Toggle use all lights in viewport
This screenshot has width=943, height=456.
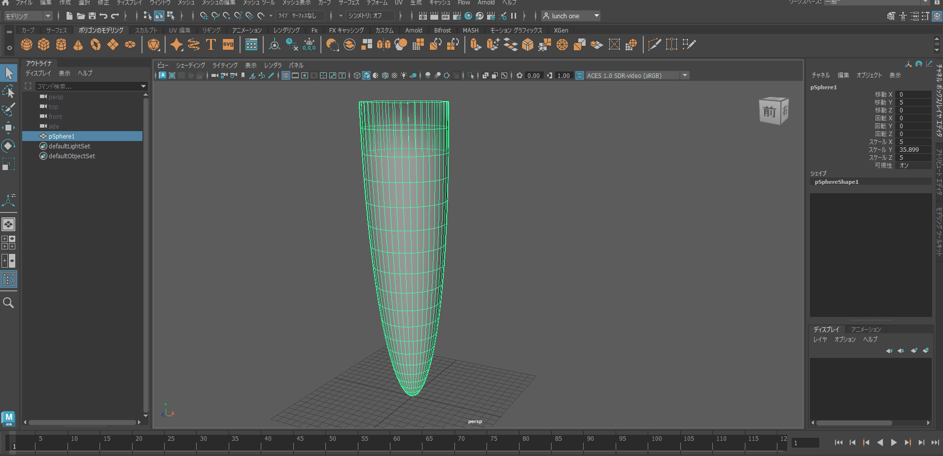point(404,75)
